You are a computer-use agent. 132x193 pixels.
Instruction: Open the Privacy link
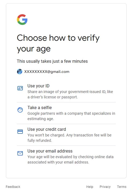pos(105,187)
